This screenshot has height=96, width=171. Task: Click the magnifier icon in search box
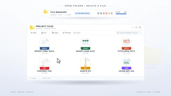(x=118, y=33)
